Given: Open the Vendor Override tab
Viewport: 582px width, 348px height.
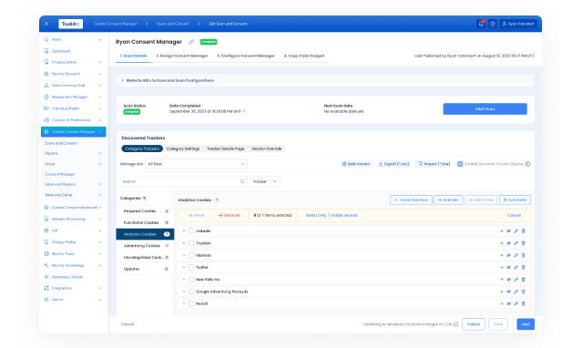Looking at the screenshot, I should (x=267, y=148).
